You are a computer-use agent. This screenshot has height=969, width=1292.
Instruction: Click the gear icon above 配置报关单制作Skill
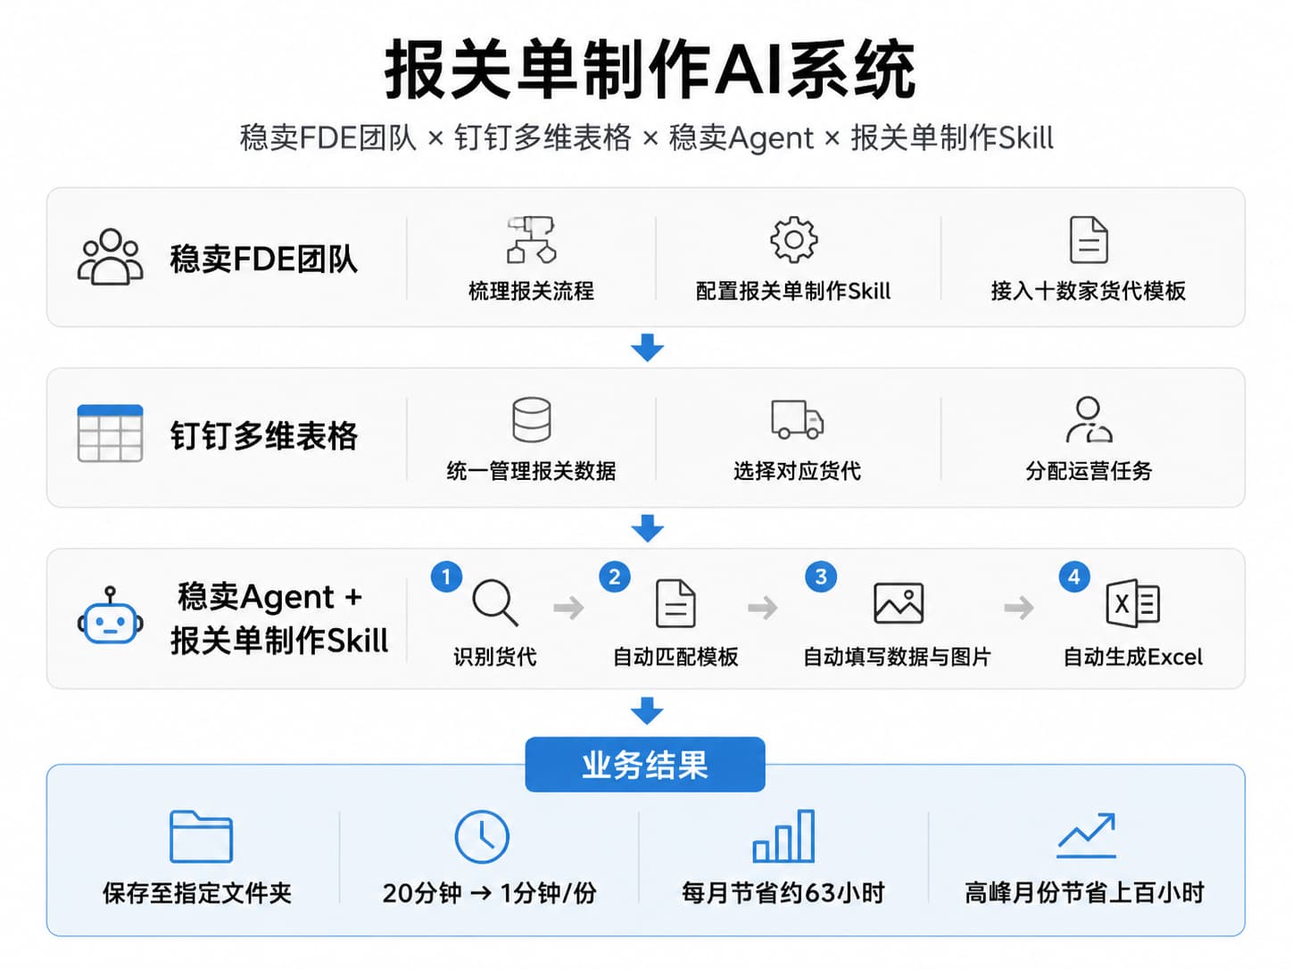tap(793, 239)
